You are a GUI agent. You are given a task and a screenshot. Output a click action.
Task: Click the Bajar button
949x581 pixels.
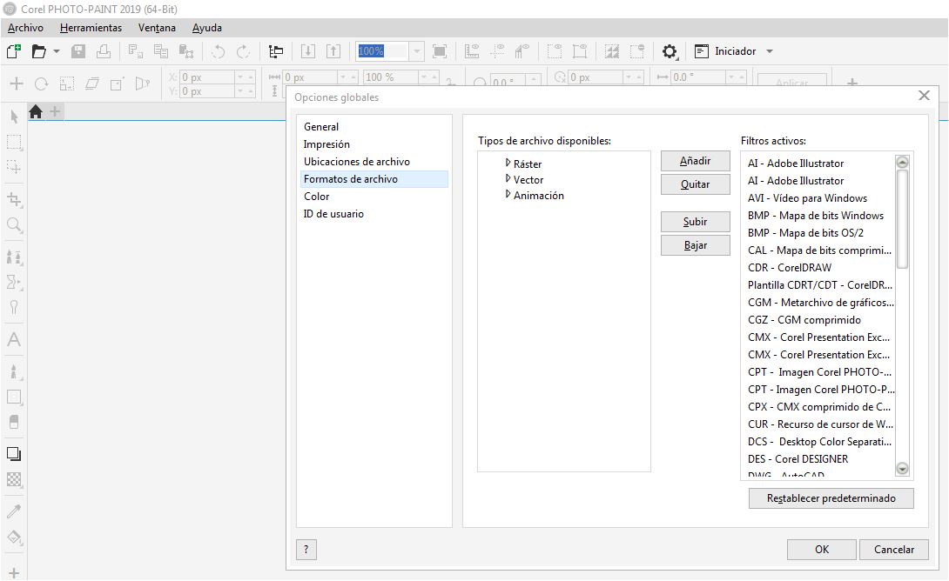click(696, 245)
